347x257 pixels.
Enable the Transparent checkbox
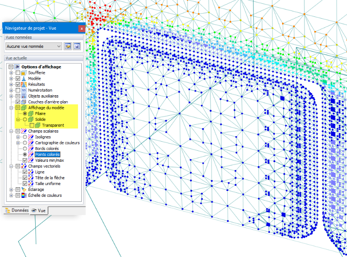32,125
